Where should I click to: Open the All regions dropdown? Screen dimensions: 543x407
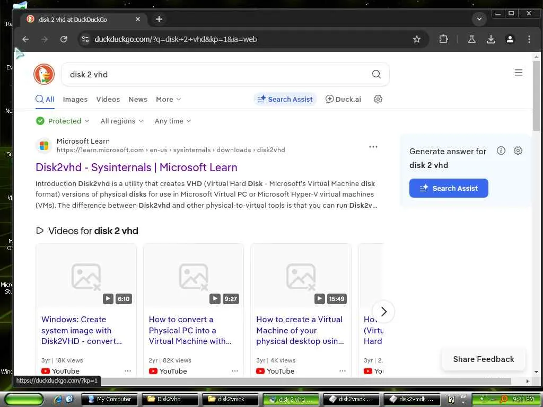(121, 121)
